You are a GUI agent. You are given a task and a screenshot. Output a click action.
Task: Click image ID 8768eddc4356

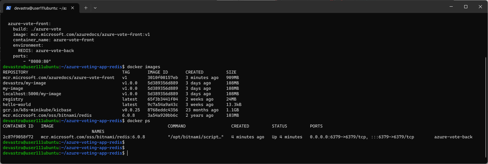[x=163, y=110]
